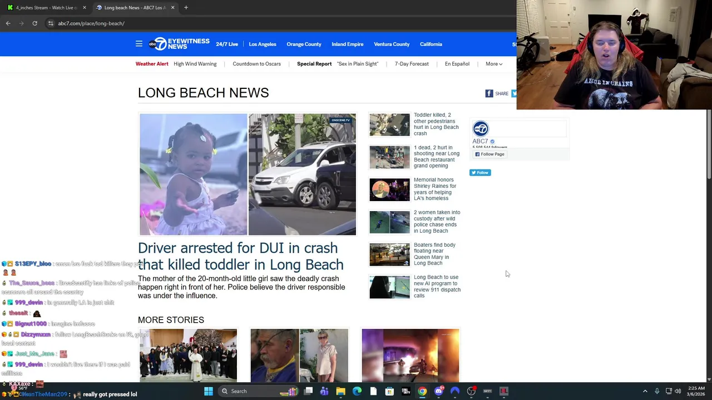This screenshot has width=712, height=400.
Task: Click the Follow Page Facebook button
Action: (489, 154)
